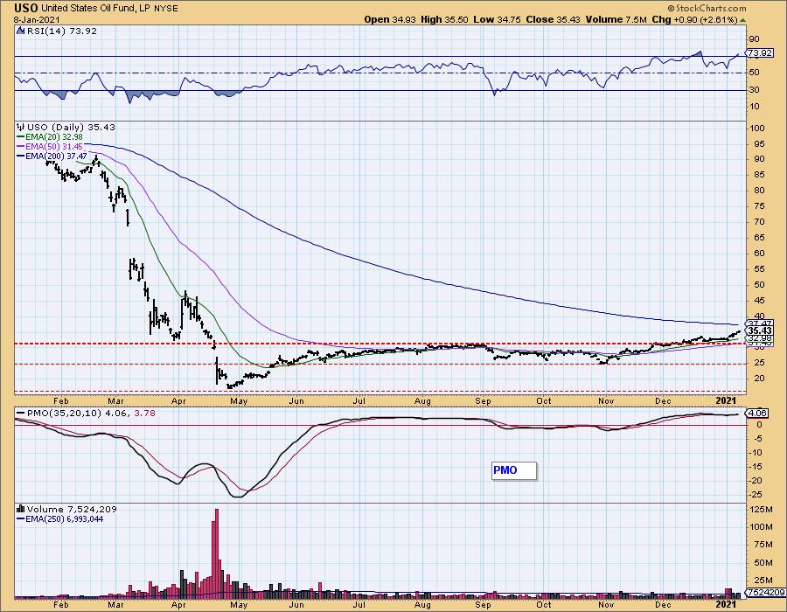Viewport: 787px width, 612px height.
Task: Click the Nov label at the chart bottom
Action: 606,604
